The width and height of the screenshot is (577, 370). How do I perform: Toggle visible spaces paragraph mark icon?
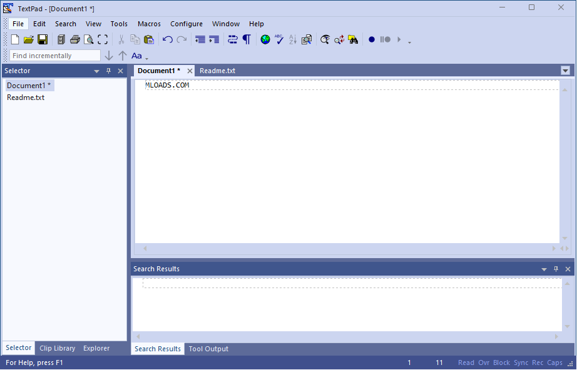tap(247, 39)
